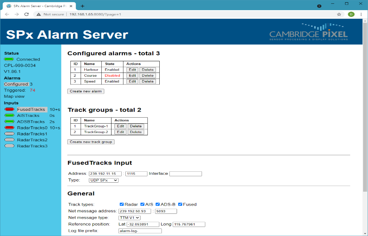Delete the Speed alarm
The width and height of the screenshot is (368, 236).
click(x=148, y=81)
